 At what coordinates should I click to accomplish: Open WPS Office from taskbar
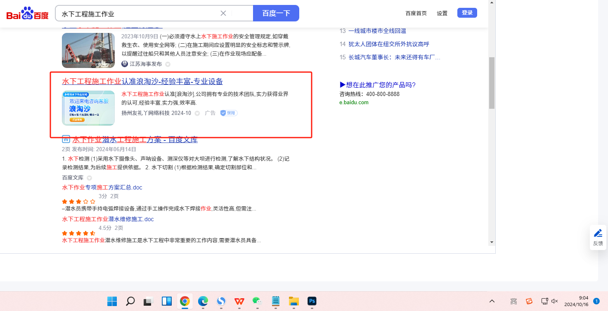[239, 301]
